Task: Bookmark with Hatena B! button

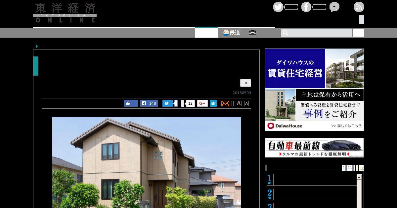Action: [x=213, y=103]
